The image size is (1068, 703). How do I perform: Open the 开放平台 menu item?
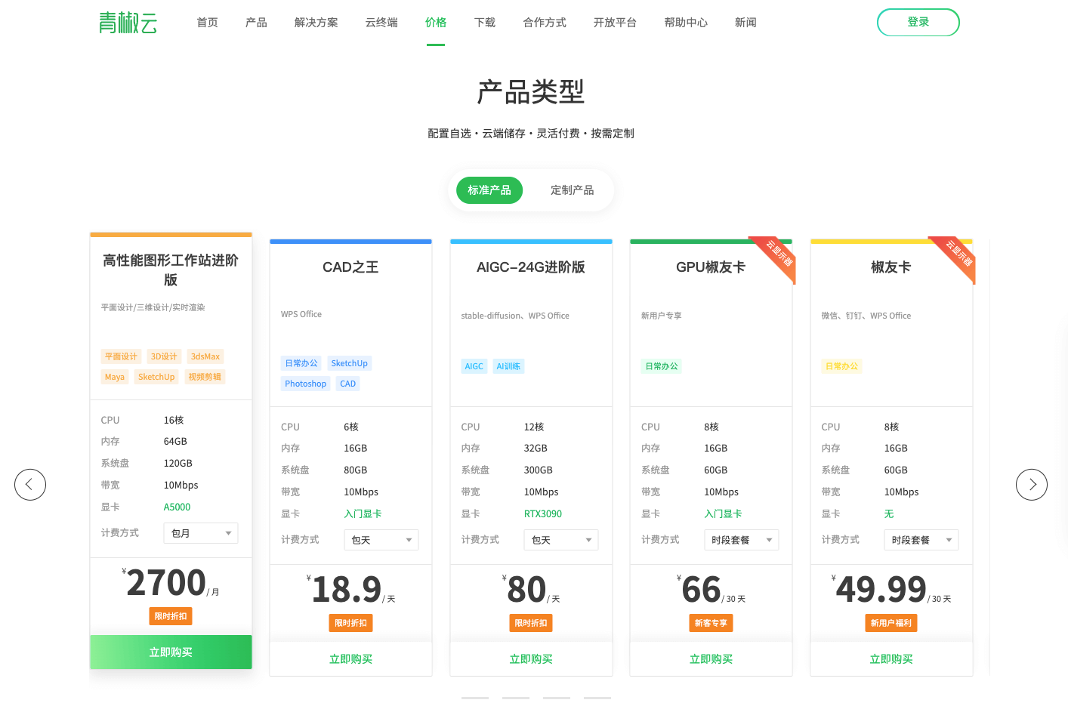coord(615,23)
